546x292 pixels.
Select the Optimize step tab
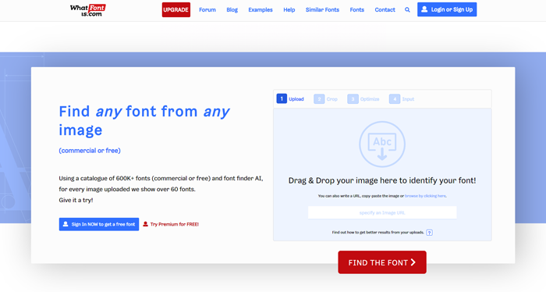363,99
